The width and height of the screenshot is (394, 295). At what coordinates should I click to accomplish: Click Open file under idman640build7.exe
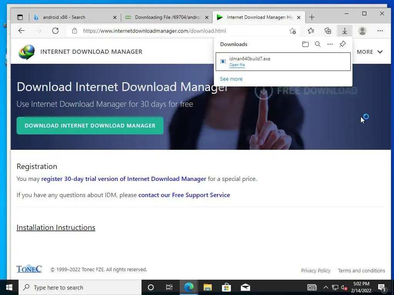point(237,65)
